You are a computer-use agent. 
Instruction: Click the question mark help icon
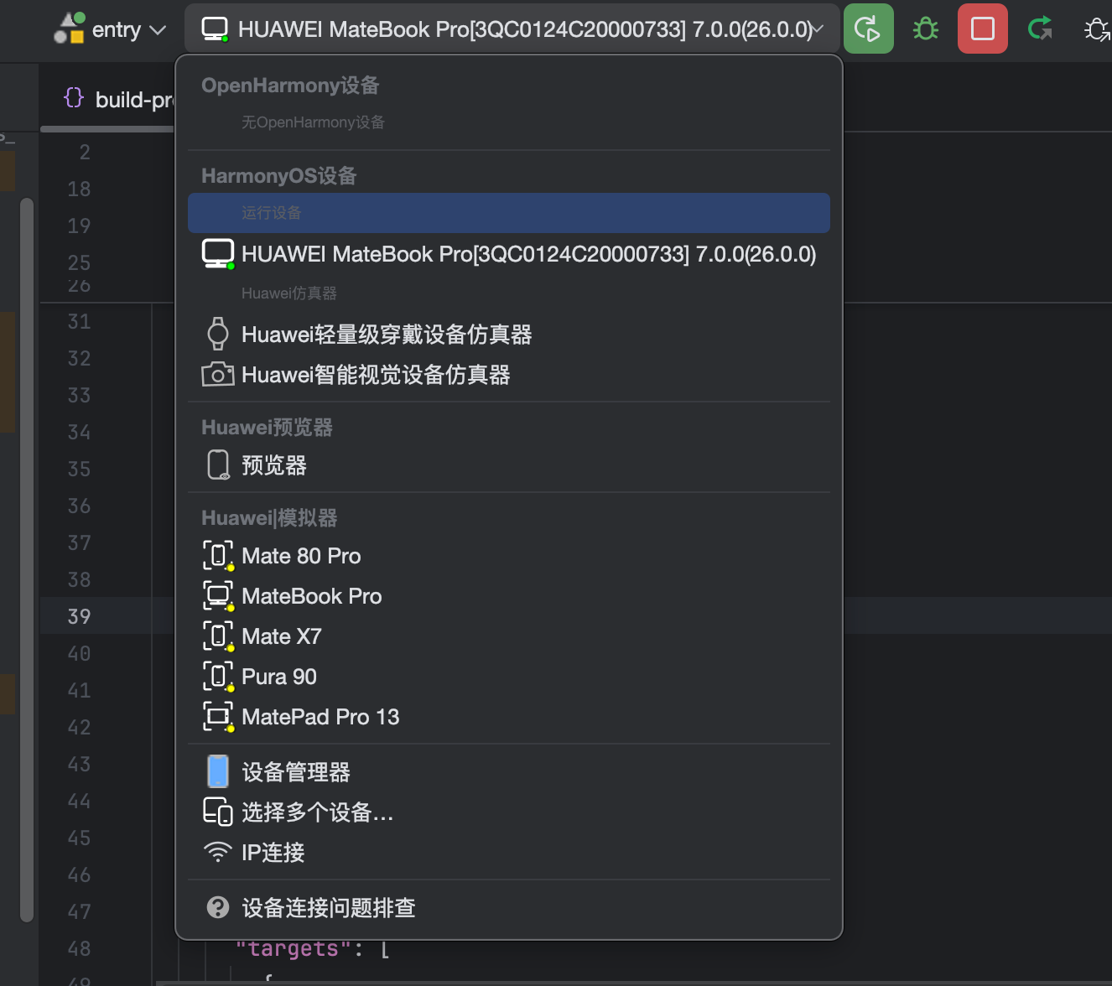click(x=218, y=907)
